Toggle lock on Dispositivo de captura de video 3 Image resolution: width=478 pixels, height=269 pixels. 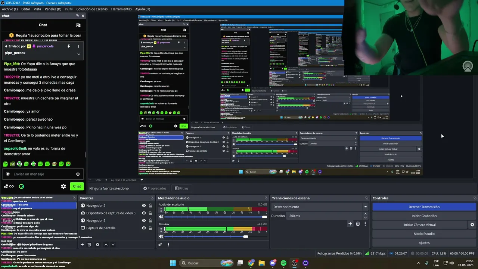(150, 213)
